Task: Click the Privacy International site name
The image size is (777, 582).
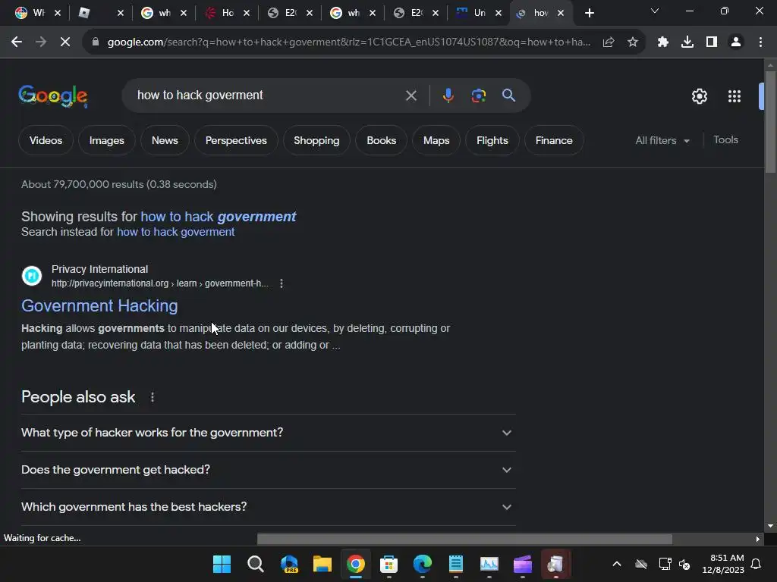Action: 99,269
